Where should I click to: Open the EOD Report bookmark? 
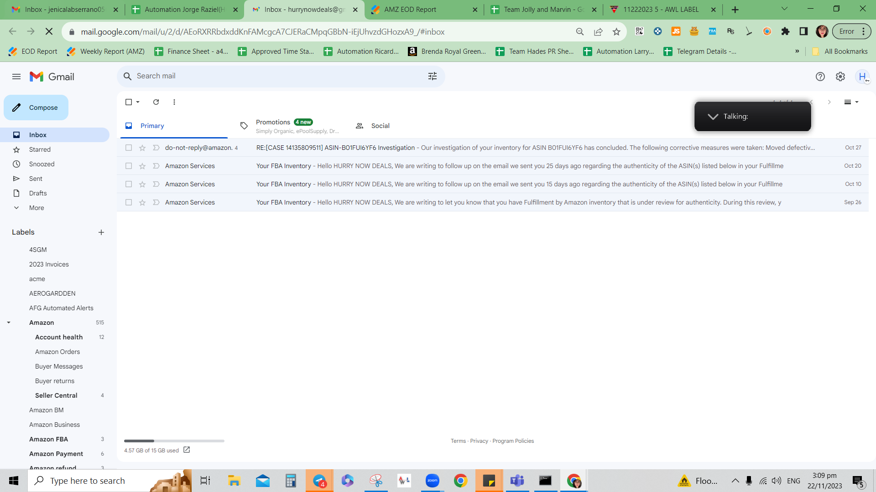click(x=33, y=51)
